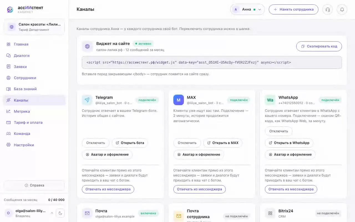Click Нанять сотрудника button
The height and width of the screenshot is (222, 355).
293,9
